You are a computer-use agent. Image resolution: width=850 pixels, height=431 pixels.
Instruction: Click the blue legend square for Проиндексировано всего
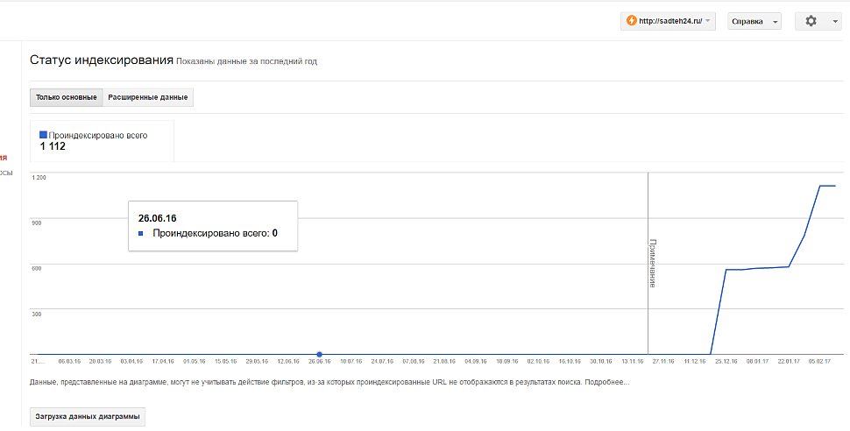click(44, 136)
